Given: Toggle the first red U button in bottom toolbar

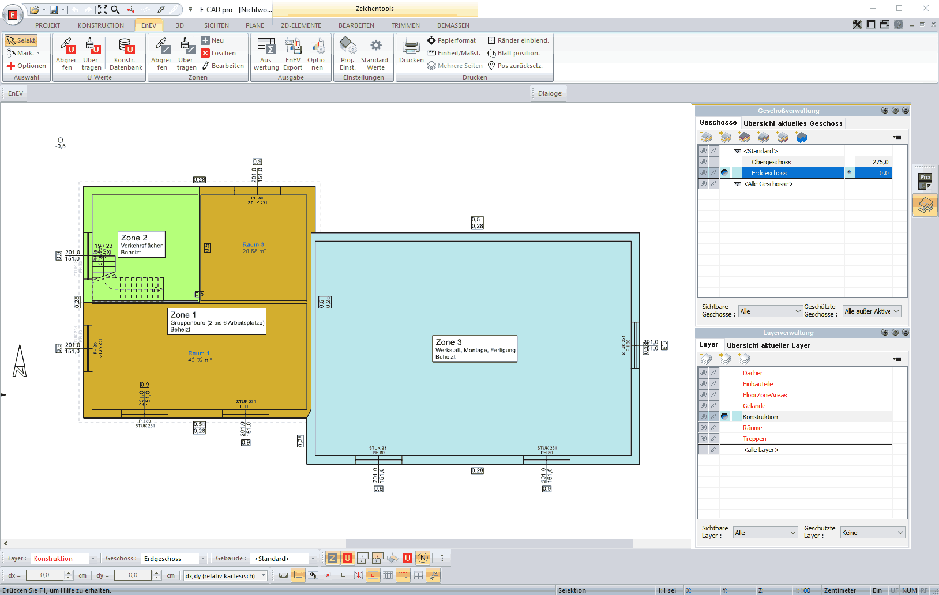Looking at the screenshot, I should pos(347,558).
